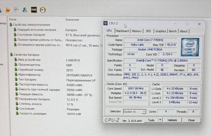Select the Ёмкость при полной зарядке row

pos(38,90)
